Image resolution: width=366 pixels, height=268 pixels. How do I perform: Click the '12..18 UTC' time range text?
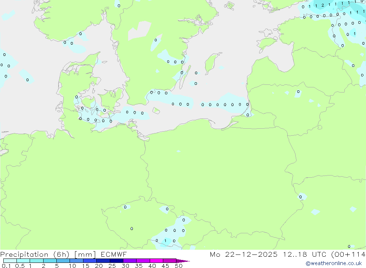tap(305, 254)
